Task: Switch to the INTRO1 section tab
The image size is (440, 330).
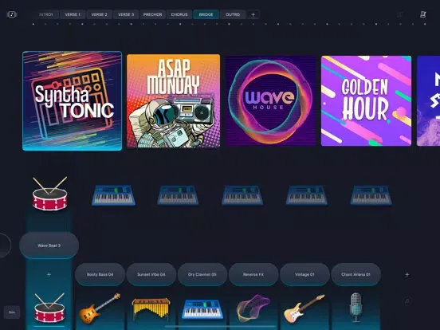Action: click(x=45, y=14)
